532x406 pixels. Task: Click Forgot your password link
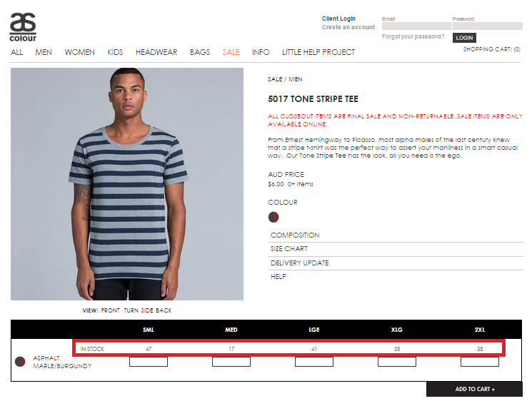click(413, 36)
